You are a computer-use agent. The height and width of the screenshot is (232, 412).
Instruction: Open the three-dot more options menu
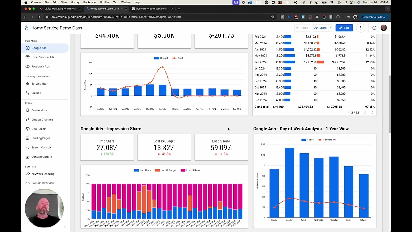[x=360, y=28]
